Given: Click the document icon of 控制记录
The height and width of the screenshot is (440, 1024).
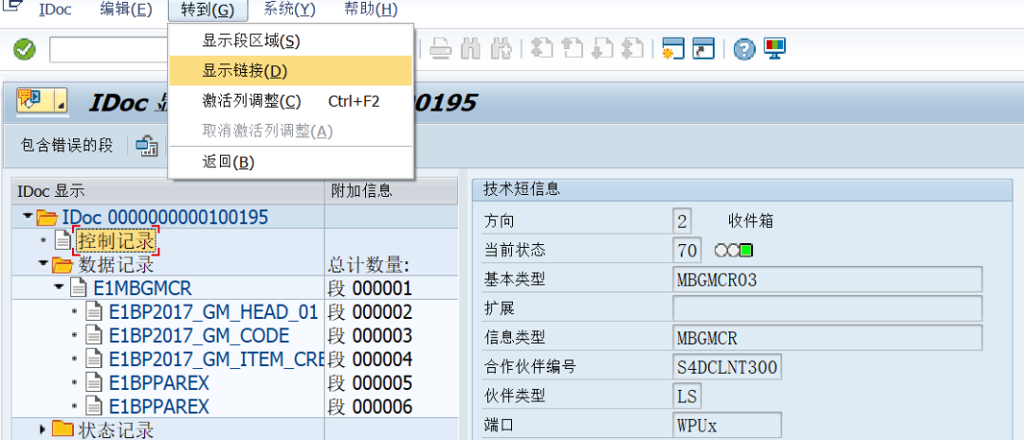Looking at the screenshot, I should 63,241.
